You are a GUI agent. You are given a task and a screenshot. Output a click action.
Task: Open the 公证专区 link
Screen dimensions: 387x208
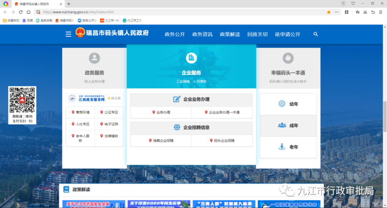coord(109,112)
